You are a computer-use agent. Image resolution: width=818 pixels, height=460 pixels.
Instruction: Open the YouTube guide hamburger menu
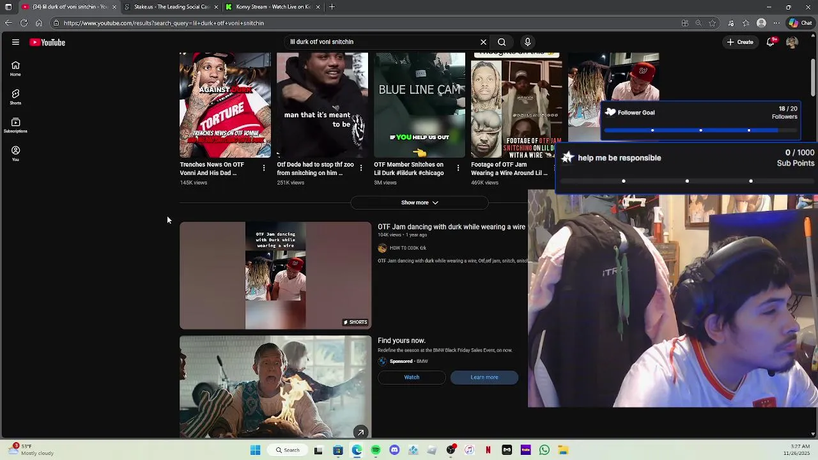click(15, 42)
